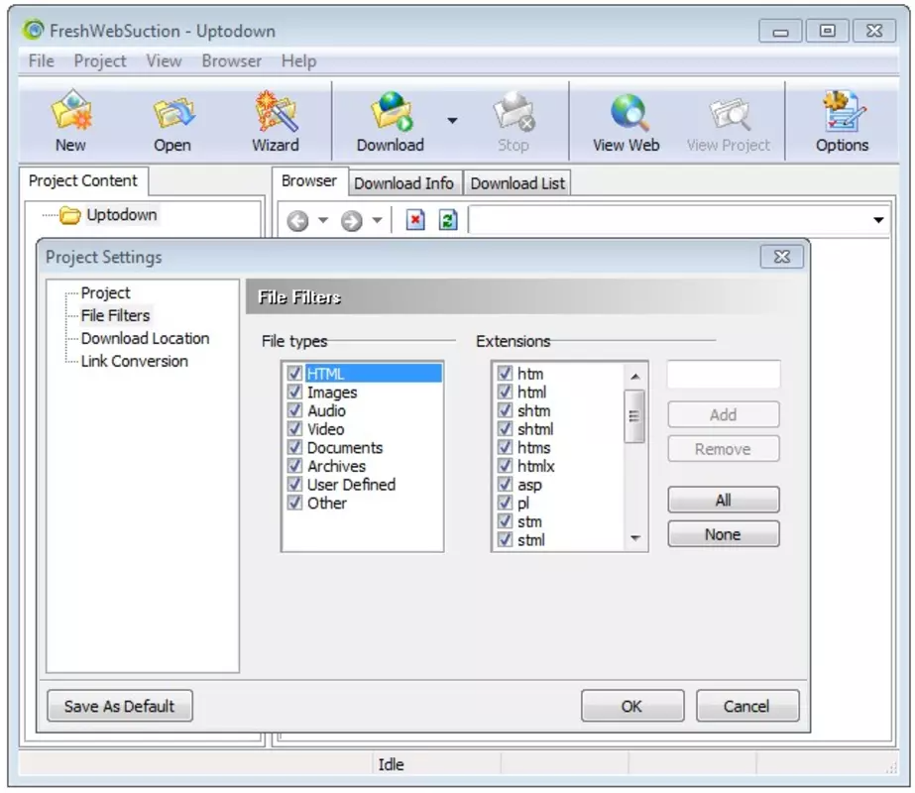Uncheck the Other file type checkbox
The image size is (915, 793).
(x=294, y=503)
